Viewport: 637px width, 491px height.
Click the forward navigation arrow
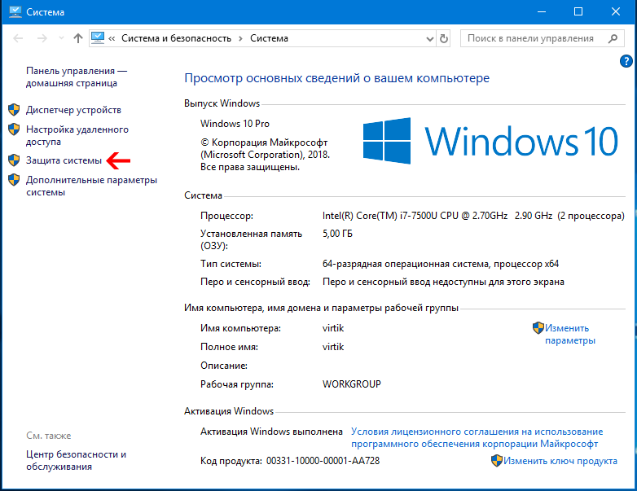pos(42,38)
